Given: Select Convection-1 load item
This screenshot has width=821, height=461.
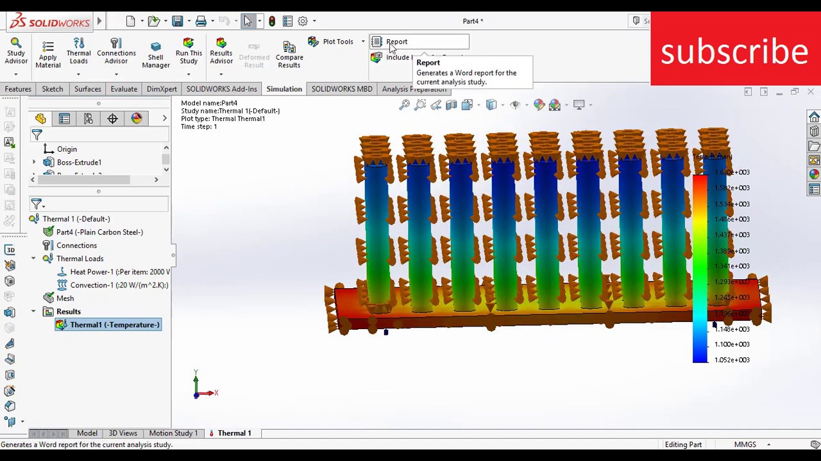Looking at the screenshot, I should coord(113,285).
